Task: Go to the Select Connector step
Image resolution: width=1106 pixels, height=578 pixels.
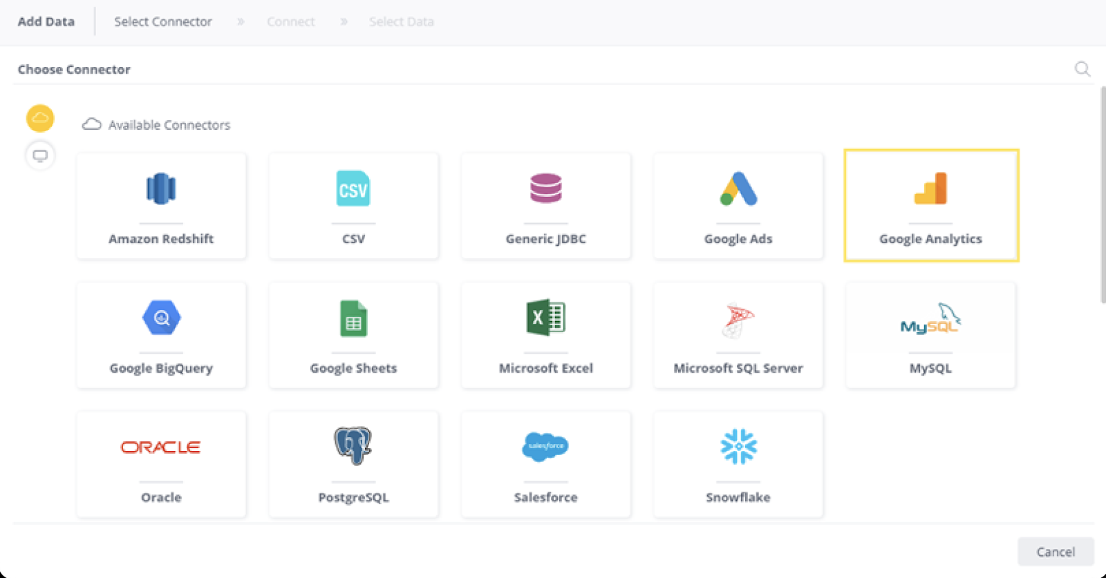Action: tap(163, 21)
